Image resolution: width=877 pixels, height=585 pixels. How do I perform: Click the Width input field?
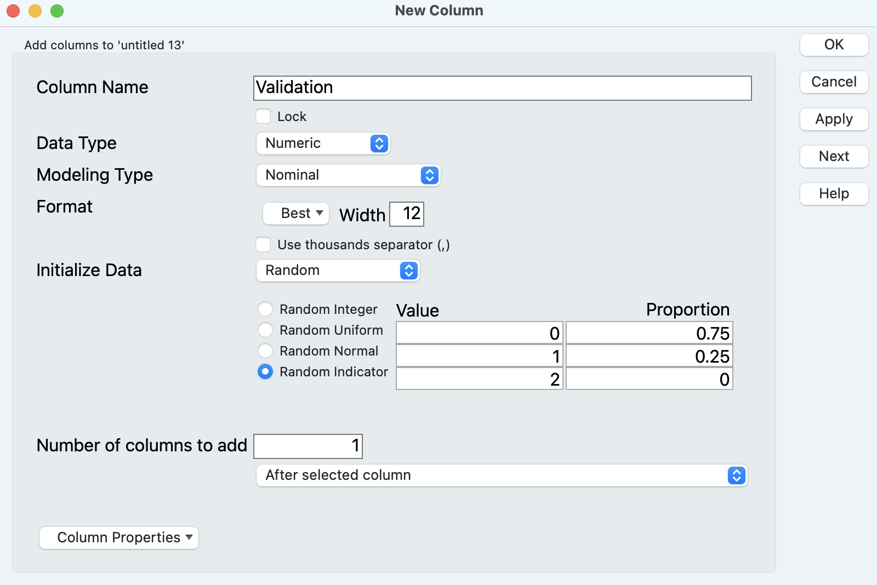(407, 214)
